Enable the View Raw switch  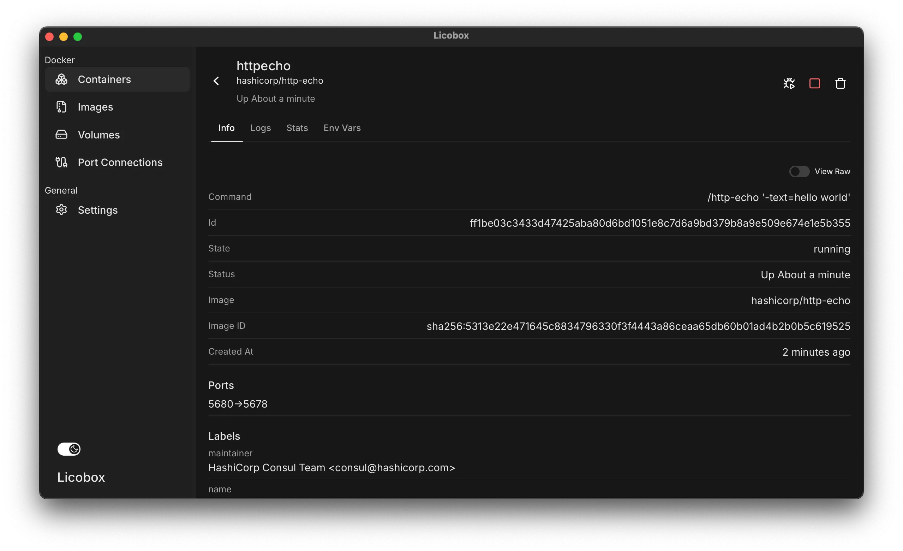799,172
